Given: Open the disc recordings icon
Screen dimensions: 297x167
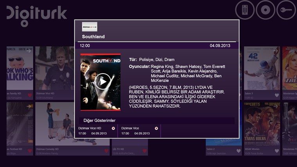Looking at the screenshot, I should click(x=265, y=10).
